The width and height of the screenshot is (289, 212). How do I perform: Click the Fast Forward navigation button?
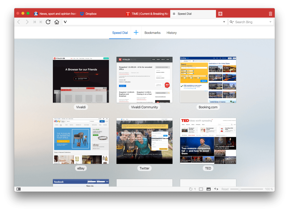(41, 22)
